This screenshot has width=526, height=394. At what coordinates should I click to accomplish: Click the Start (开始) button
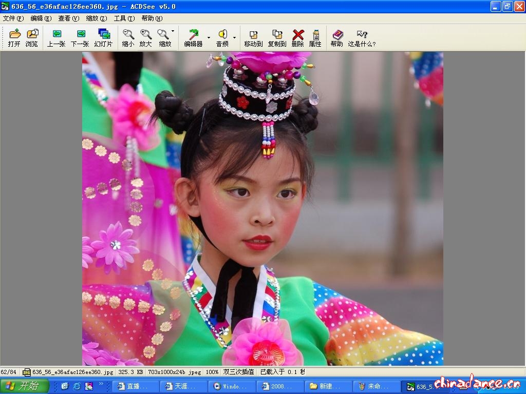pyautogui.click(x=24, y=386)
